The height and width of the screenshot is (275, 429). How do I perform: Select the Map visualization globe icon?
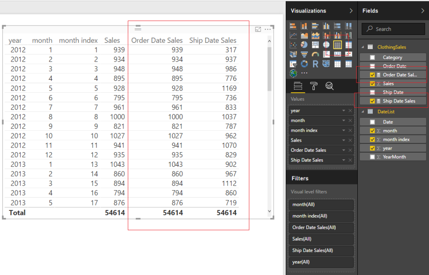click(326, 45)
